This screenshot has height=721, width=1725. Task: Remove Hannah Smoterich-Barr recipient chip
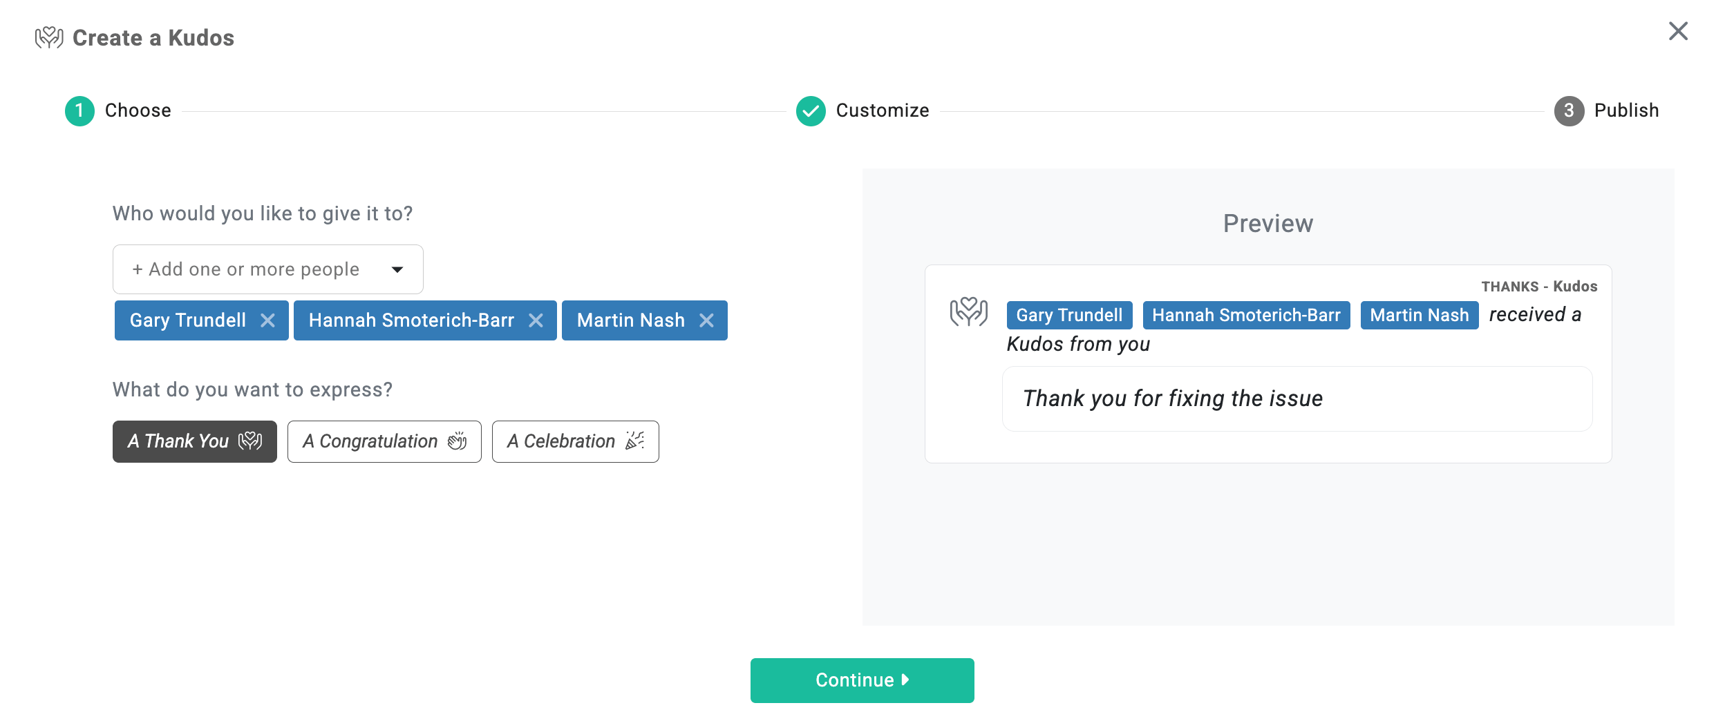pyautogui.click(x=536, y=320)
